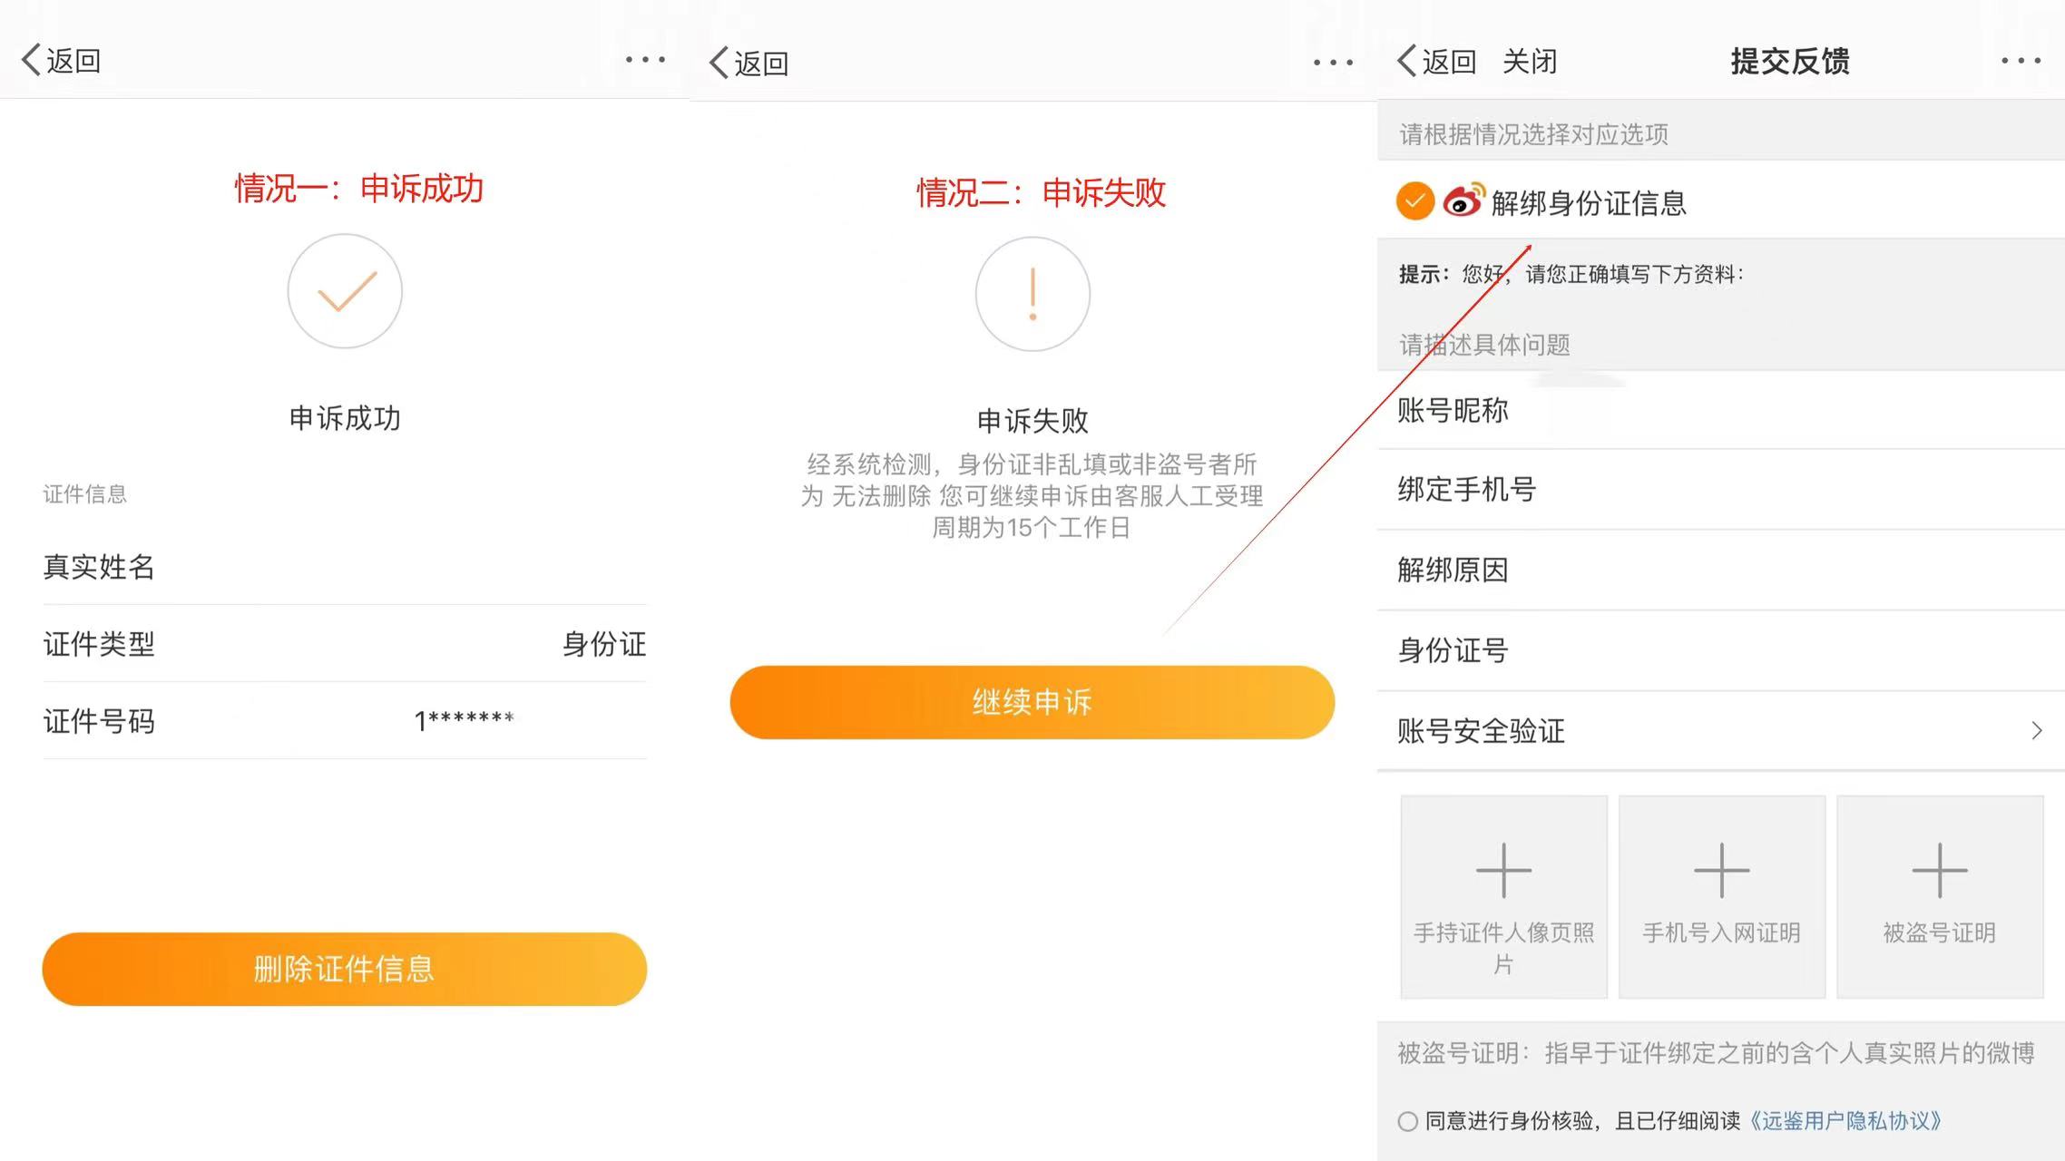Image resolution: width=2065 pixels, height=1161 pixels.
Task: Click the 删除证件信息 button
Action: coord(344,969)
